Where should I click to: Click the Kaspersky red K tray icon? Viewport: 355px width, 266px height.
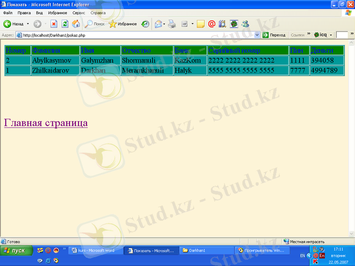click(x=316, y=262)
